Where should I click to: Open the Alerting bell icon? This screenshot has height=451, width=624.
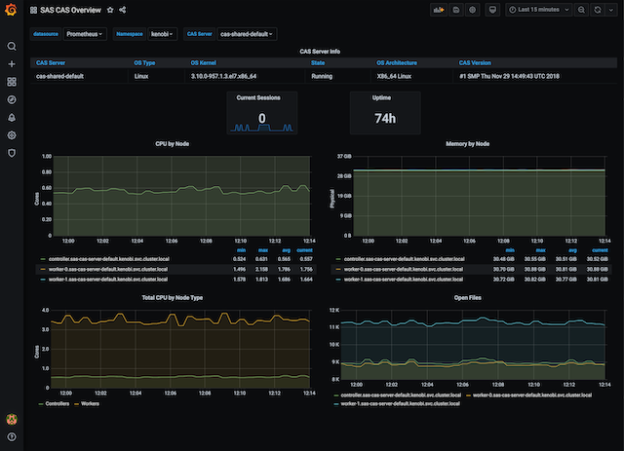click(x=12, y=117)
